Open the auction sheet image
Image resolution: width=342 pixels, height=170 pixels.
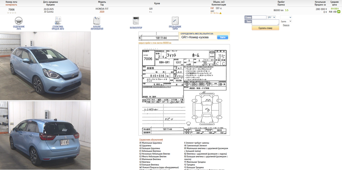click(184, 90)
